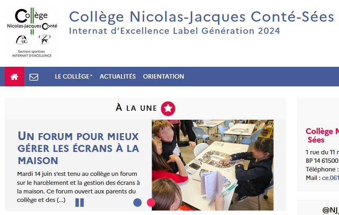Click the board game classroom photo
This screenshot has width=339, height=215.
point(212,165)
